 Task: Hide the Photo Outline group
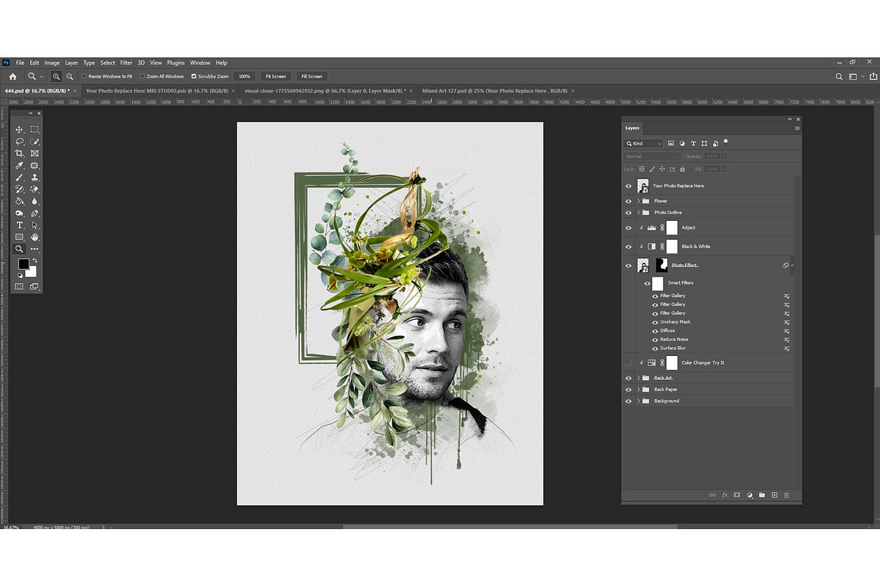pos(628,213)
